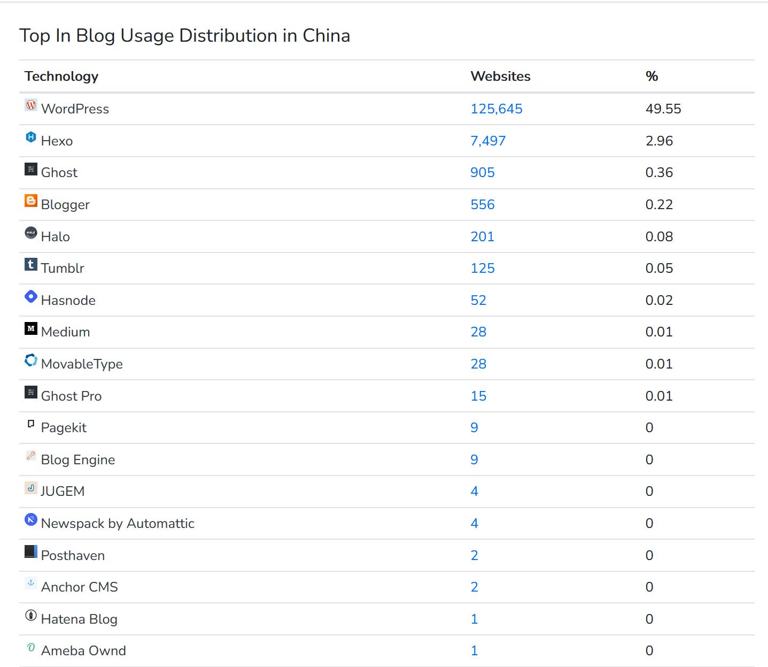The width and height of the screenshot is (768, 667).
Task: Open Posthaven 2 websites link
Action: (474, 556)
